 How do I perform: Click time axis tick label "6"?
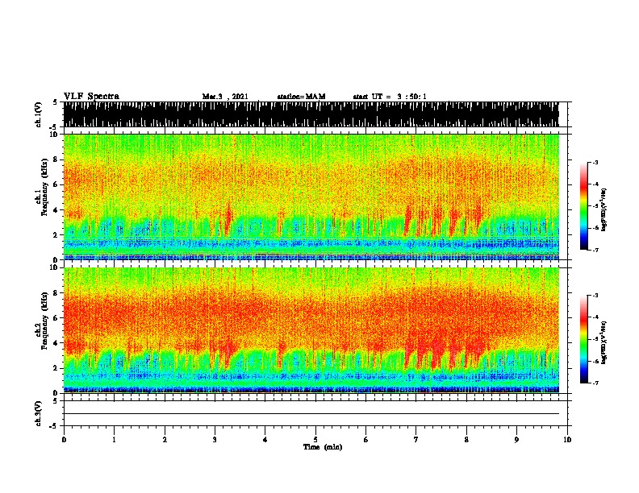coord(366,440)
